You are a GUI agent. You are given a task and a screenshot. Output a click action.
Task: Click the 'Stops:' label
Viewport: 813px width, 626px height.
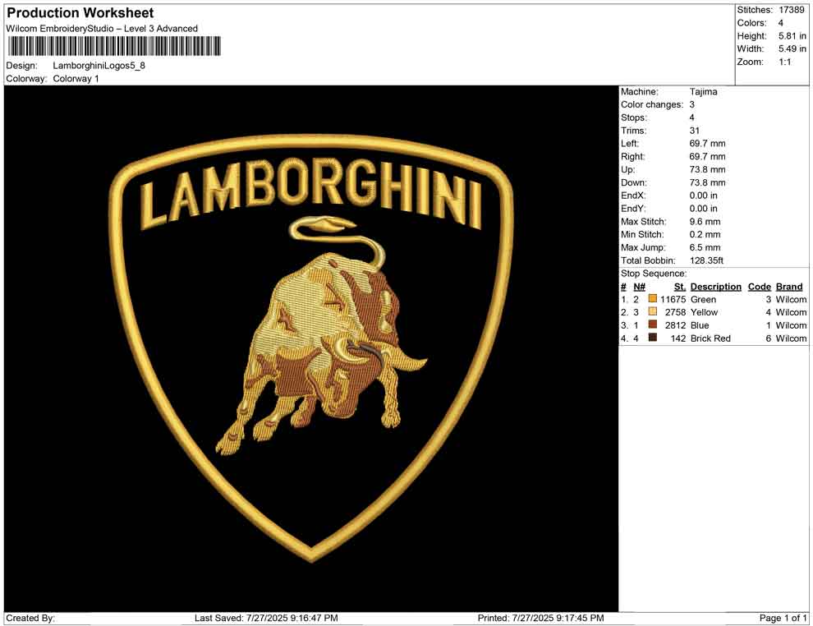tap(634, 117)
